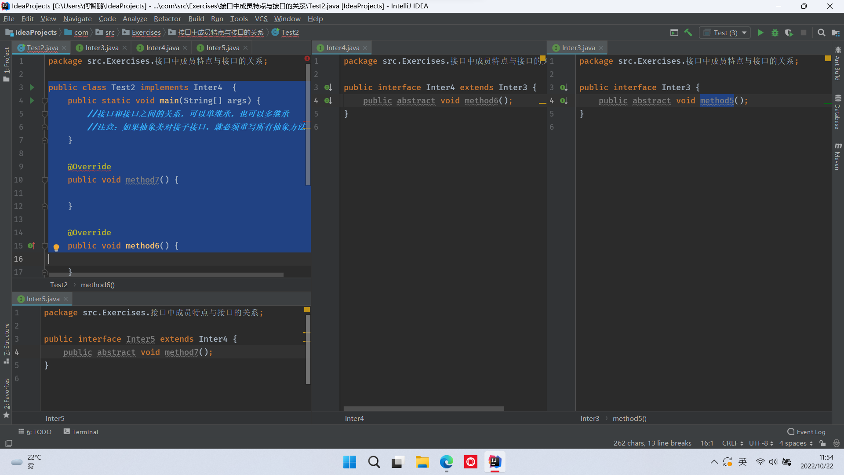
Task: Run with Coverage using shield icon
Action: pyautogui.click(x=789, y=33)
